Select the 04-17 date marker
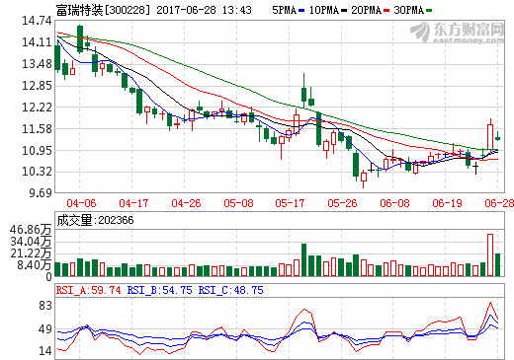Screen dimensions: 514x360 coord(133,203)
